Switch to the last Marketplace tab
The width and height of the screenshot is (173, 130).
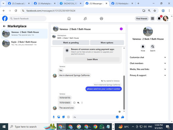coord(122,3)
